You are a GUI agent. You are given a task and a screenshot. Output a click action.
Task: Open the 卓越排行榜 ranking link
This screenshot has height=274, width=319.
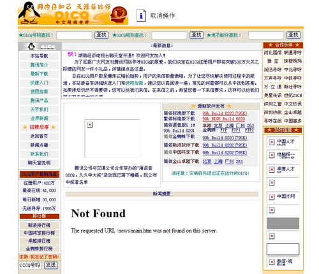click(x=40, y=241)
